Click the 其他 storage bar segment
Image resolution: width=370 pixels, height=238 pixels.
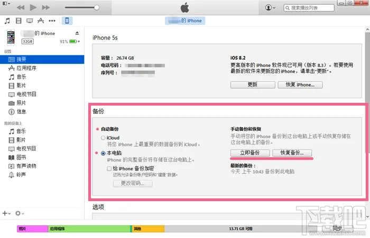148,229
